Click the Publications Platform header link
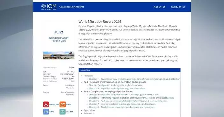This screenshot has height=117, width=224. (x=71, y=7)
